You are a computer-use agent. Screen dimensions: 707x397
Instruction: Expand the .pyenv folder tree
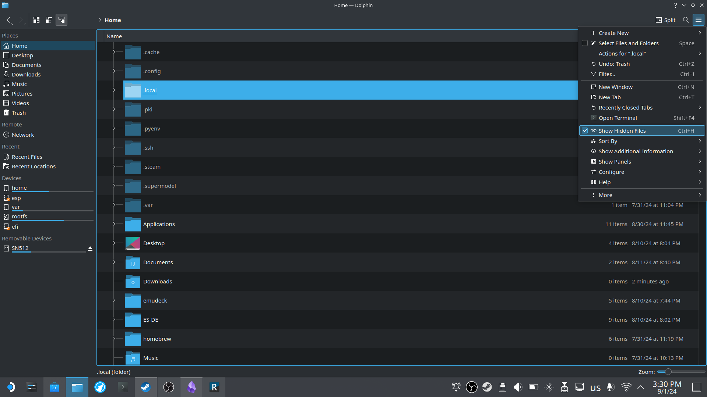(114, 128)
